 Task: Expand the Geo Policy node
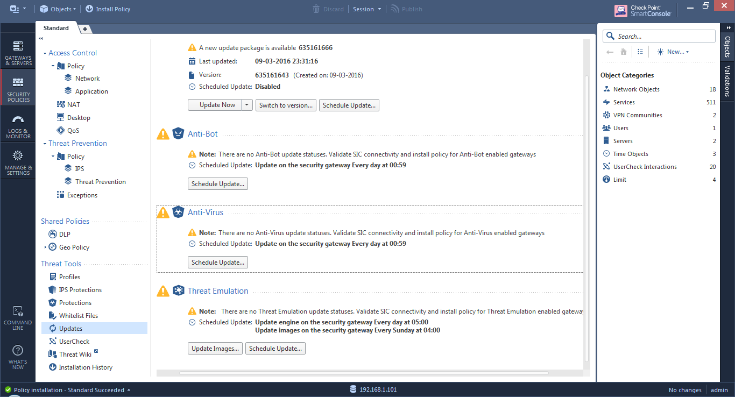click(x=45, y=247)
